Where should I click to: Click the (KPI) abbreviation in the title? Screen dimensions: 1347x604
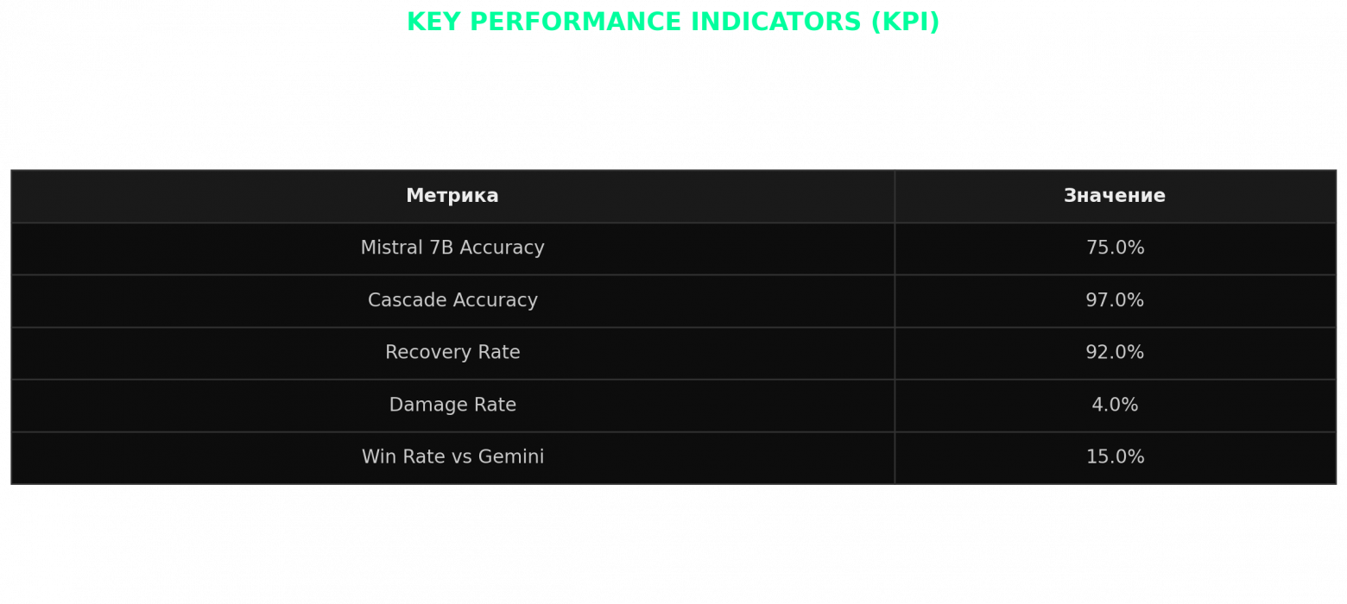(905, 22)
